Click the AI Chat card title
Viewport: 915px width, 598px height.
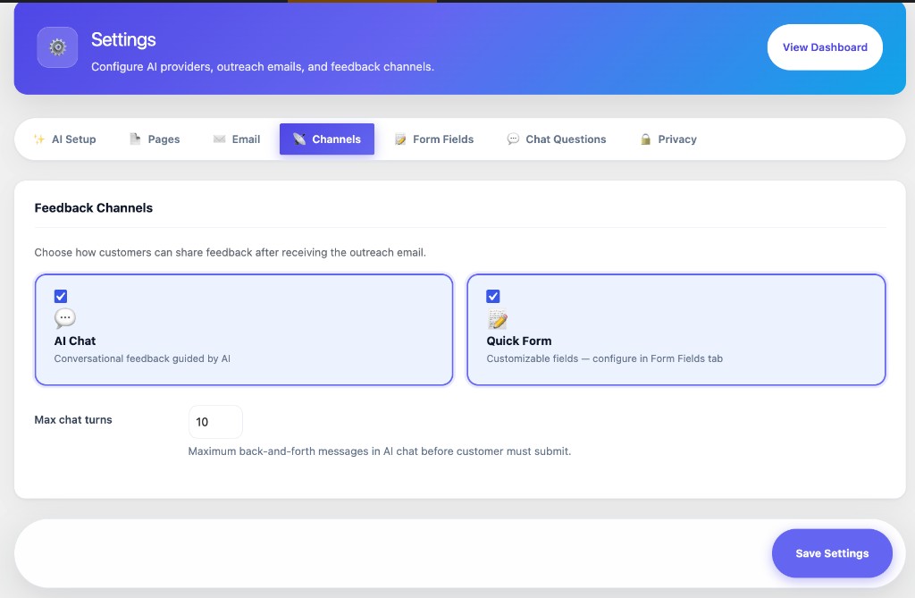pos(75,341)
